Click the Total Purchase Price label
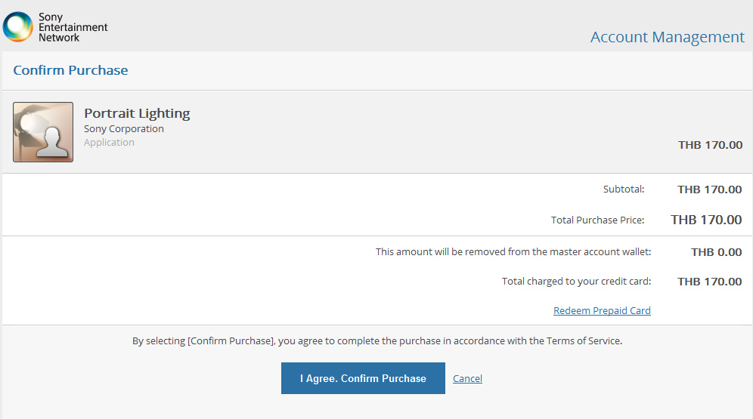The image size is (753, 419). (x=597, y=220)
